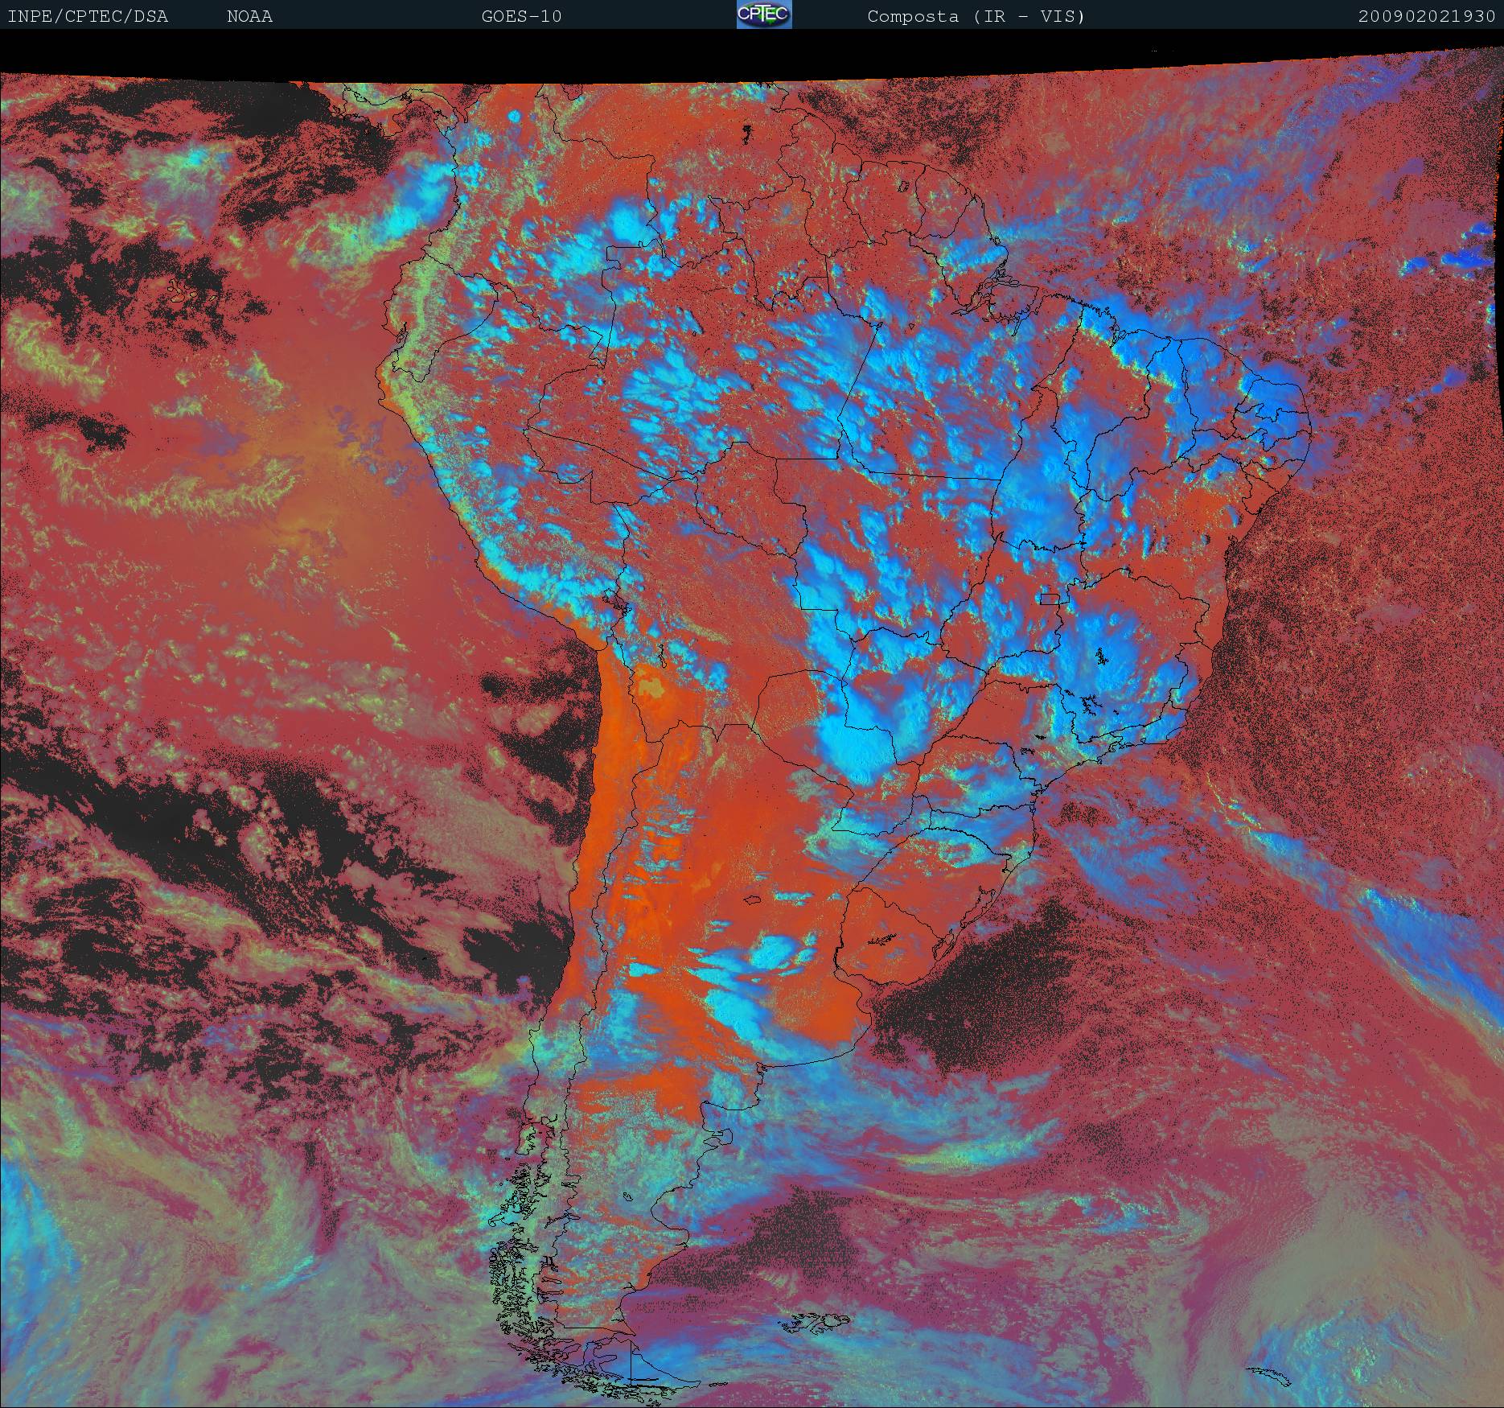Click the GOES-10 satellite label
Viewport: 1504px width, 1408px height.
click(x=521, y=16)
